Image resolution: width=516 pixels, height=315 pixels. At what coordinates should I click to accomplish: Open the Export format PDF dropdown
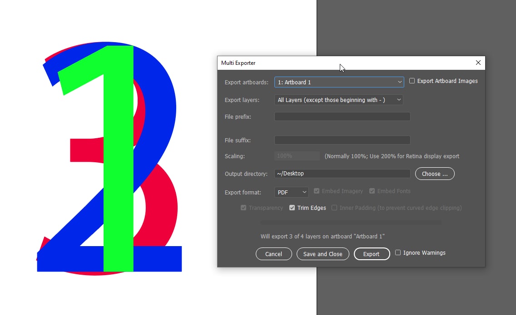291,192
